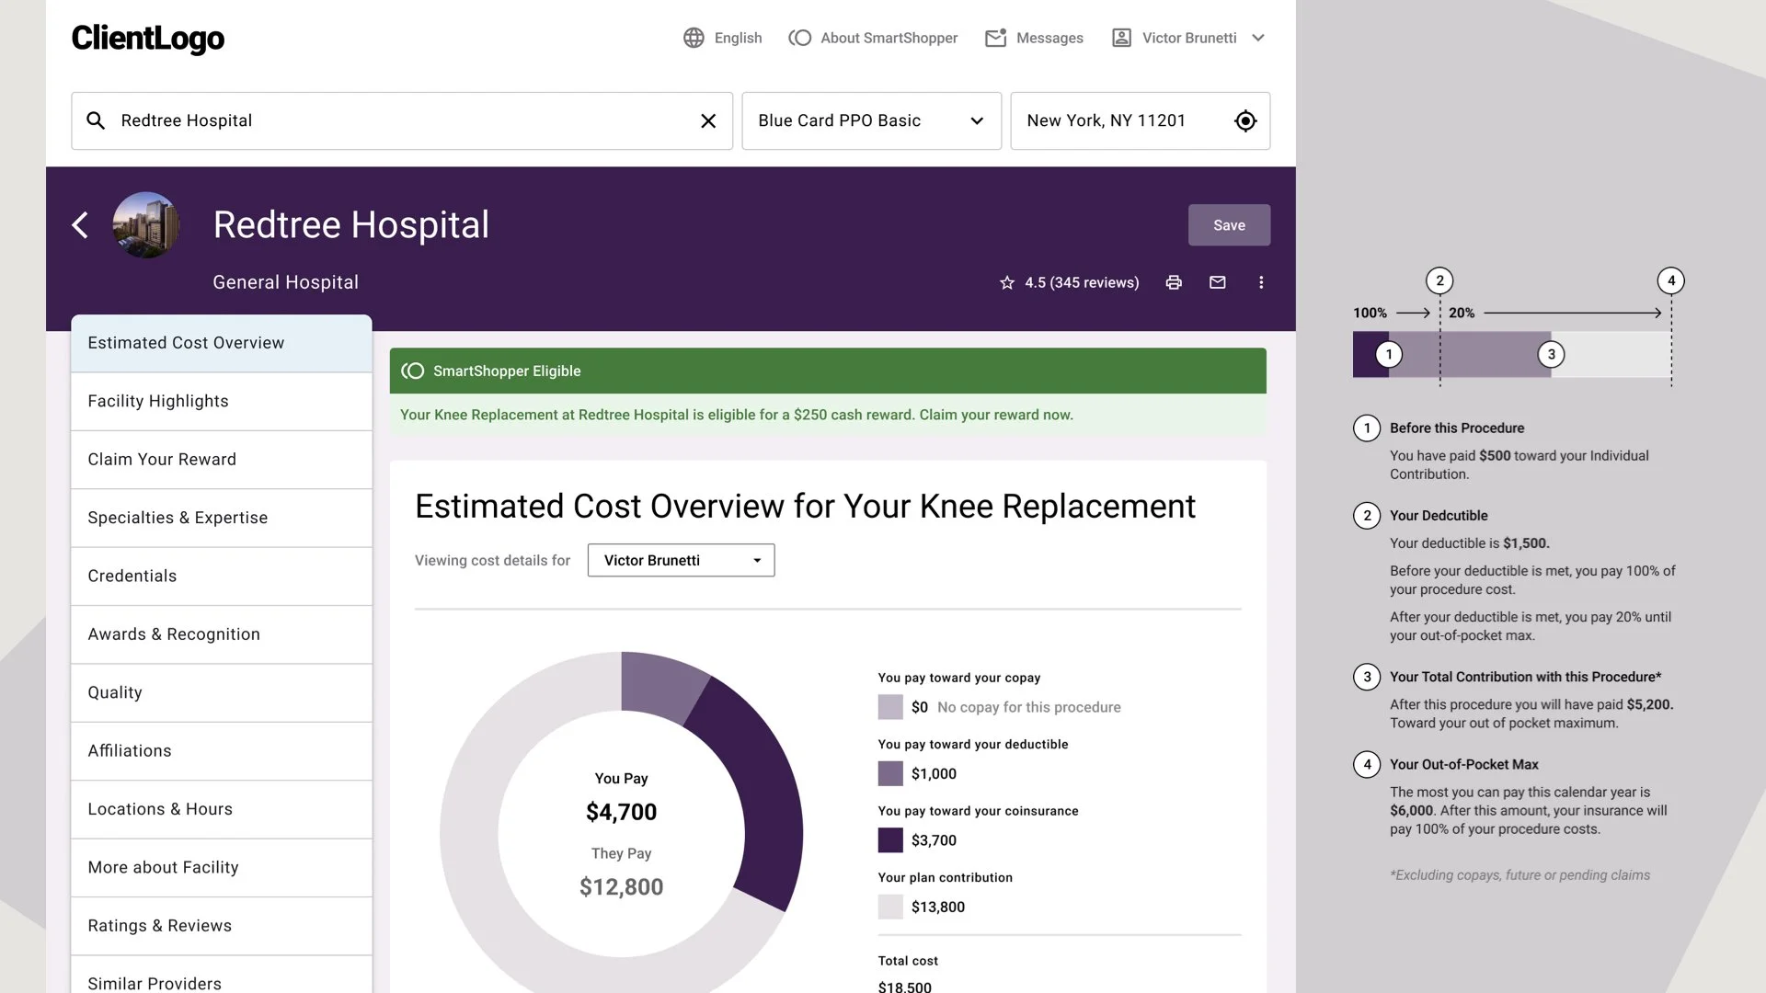
Task: Click the About SmartShopper link
Action: point(874,38)
